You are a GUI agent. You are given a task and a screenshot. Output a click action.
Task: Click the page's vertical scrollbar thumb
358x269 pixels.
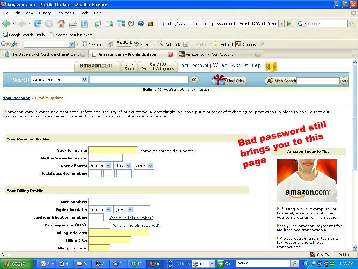tap(355, 118)
